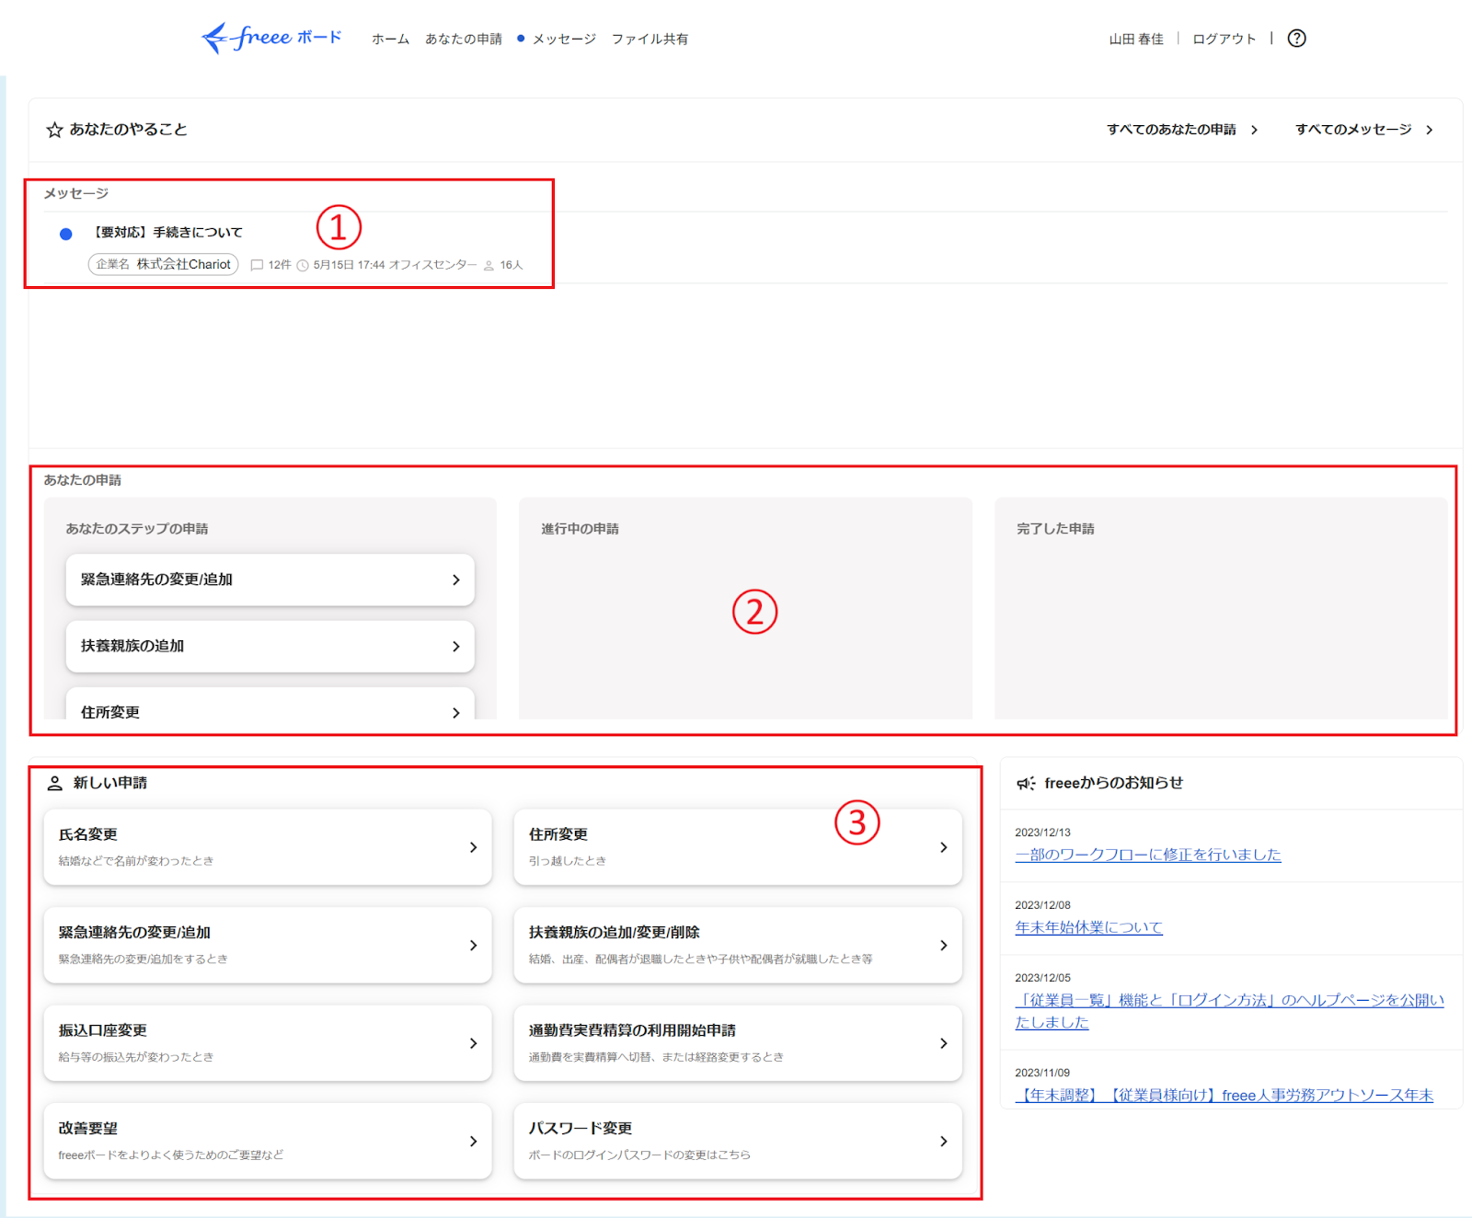
Task: Start a new 氏名変更 request
Action: coord(268,847)
